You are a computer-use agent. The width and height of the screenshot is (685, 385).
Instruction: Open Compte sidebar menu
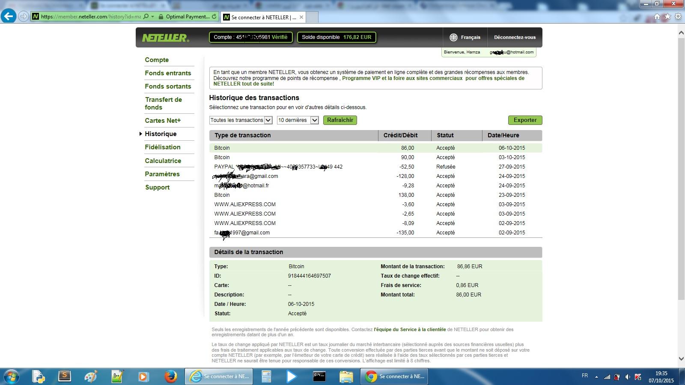(157, 60)
